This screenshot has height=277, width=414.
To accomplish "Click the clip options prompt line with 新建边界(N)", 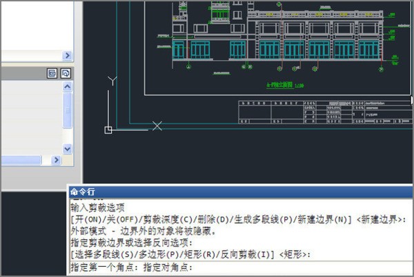I will [235, 219].
